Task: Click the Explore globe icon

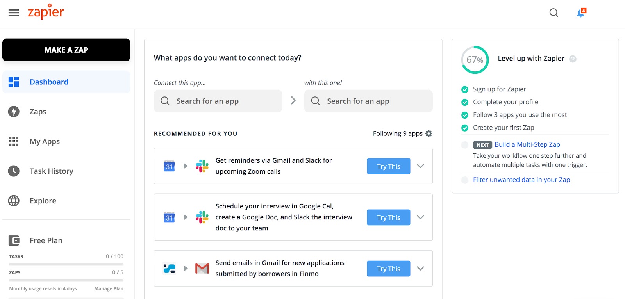Action: pos(14,201)
